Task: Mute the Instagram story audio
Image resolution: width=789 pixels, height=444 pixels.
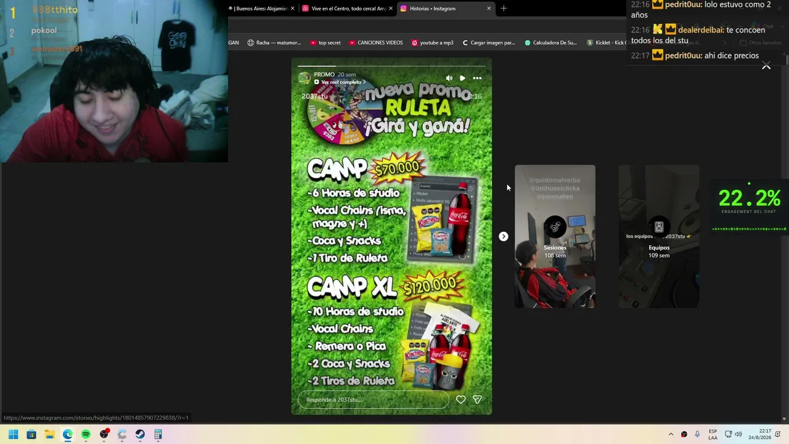Action: pyautogui.click(x=449, y=78)
